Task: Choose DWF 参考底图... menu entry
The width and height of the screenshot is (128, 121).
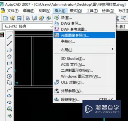Action: coord(84,29)
